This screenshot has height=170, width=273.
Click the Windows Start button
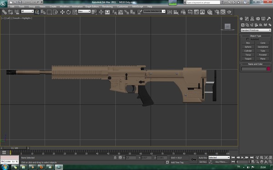pos(5,167)
